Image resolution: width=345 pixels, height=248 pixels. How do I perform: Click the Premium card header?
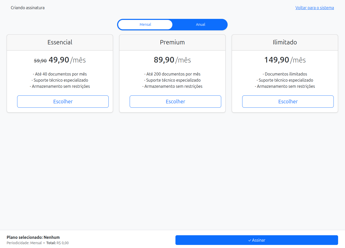(x=172, y=42)
